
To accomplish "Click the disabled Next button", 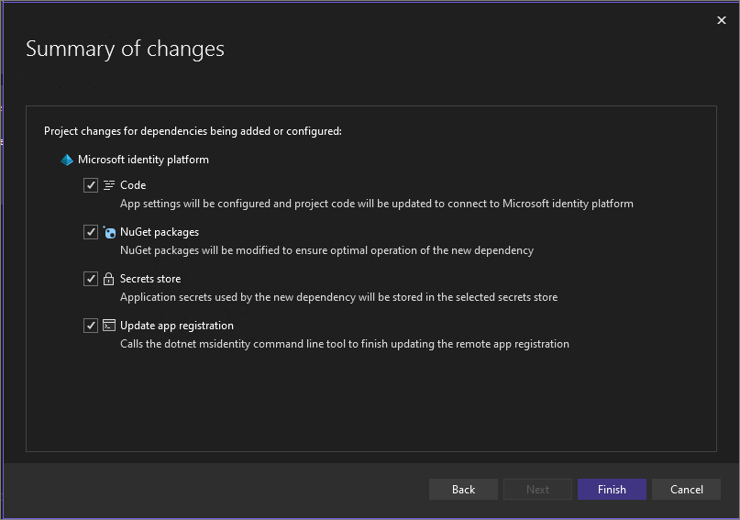I will point(537,490).
